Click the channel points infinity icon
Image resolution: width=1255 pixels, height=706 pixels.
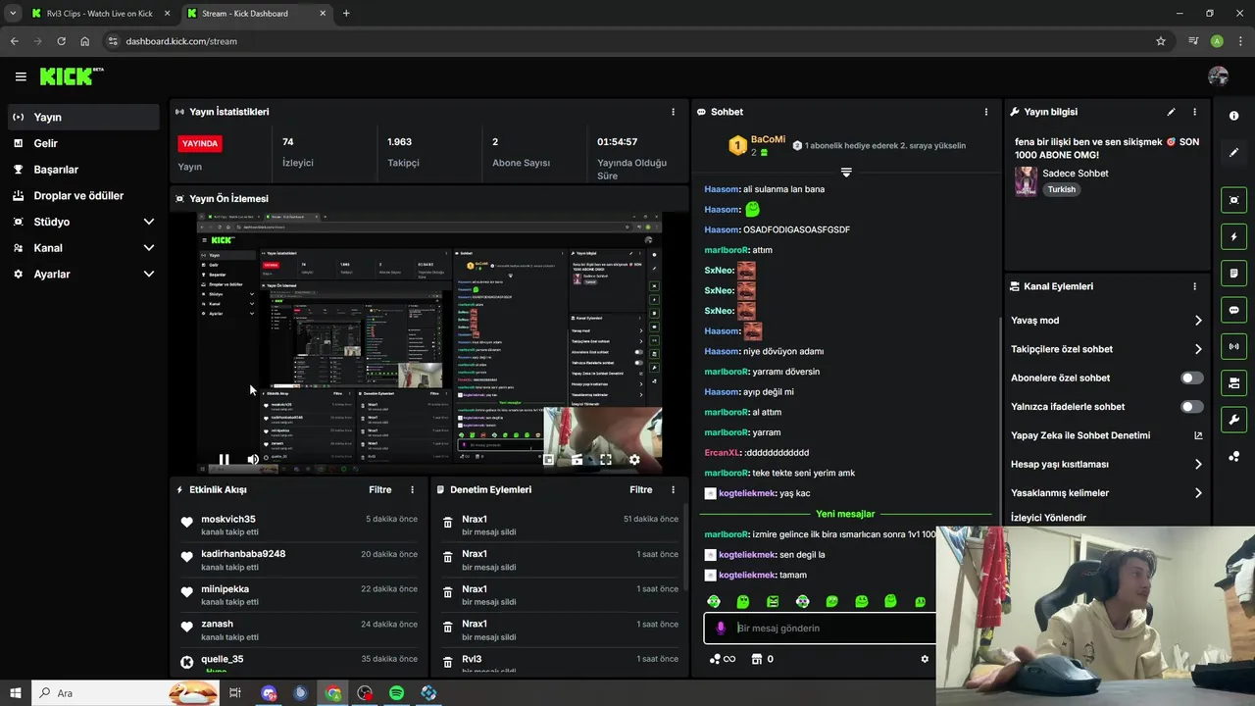723,659
